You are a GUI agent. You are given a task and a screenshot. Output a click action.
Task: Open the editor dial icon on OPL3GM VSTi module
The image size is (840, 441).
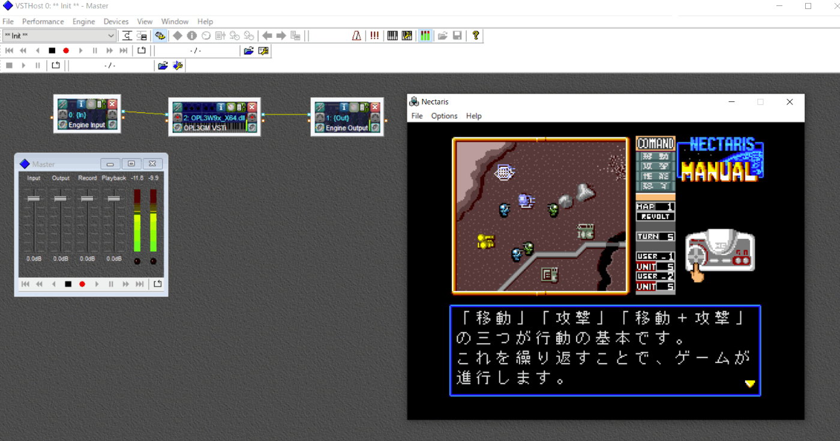pyautogui.click(x=231, y=107)
